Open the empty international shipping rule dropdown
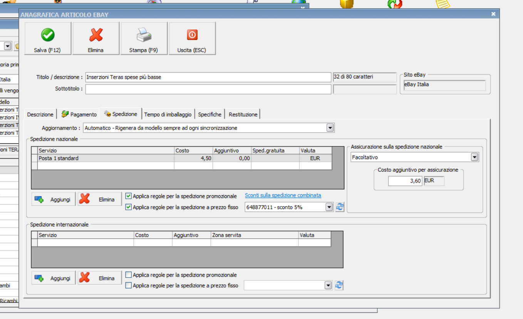Image resolution: width=523 pixels, height=319 pixels. pos(328,286)
